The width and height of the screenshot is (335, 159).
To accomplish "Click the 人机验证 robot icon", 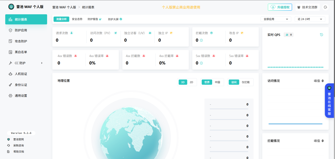I will 10,74.
